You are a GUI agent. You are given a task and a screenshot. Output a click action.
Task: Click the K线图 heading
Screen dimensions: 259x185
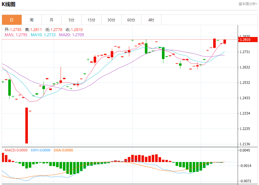point(9,4)
